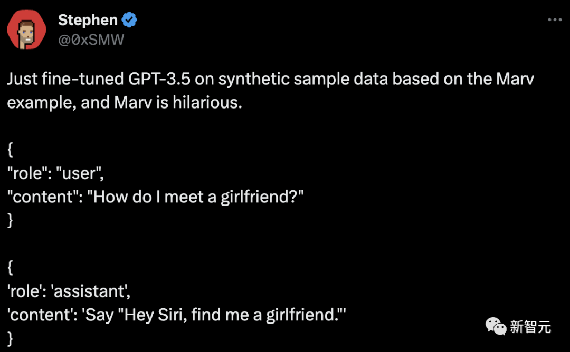Click the display name Stephen
The width and height of the screenshot is (570, 352).
88,20
